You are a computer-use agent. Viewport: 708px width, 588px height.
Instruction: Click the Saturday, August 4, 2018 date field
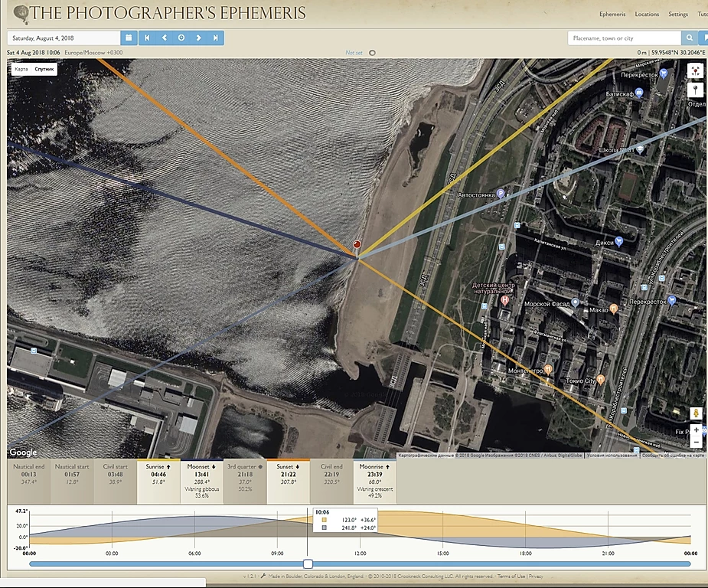tap(64, 38)
